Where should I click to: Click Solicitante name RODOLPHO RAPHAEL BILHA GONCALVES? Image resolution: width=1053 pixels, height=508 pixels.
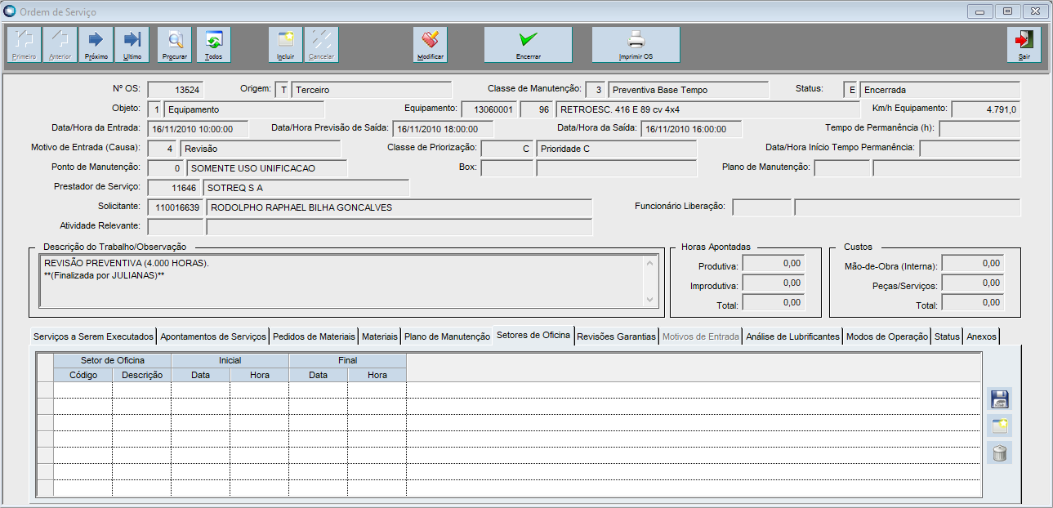point(399,207)
